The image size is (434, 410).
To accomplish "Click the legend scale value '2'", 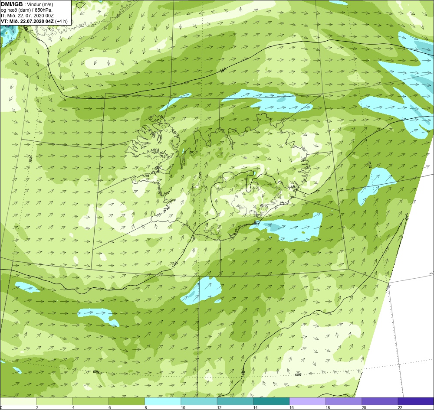I will (x=37, y=407).
